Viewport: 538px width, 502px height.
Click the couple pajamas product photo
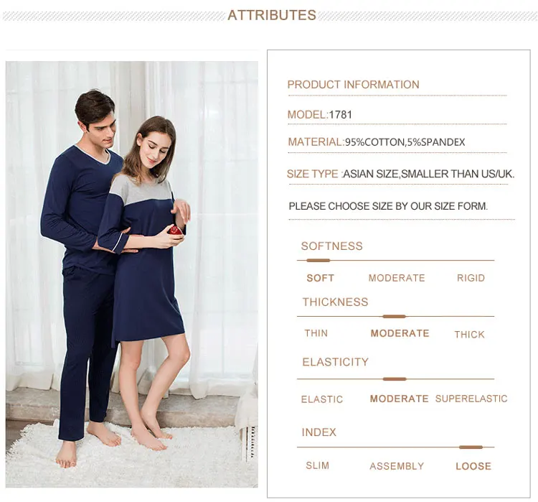[132, 274]
